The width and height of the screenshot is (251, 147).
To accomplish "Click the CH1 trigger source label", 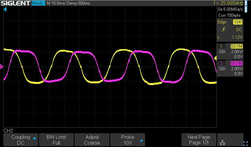I will [238, 22].
